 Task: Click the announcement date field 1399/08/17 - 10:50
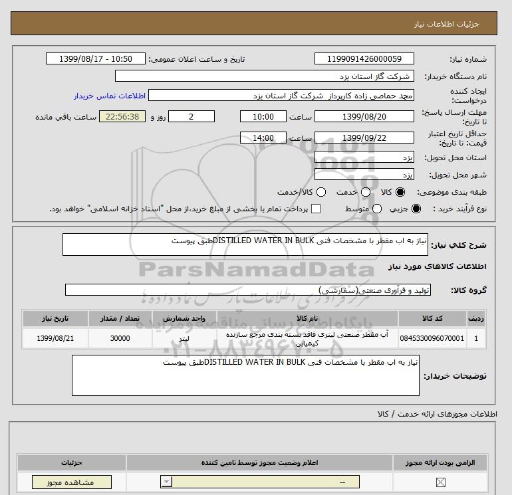95,58
